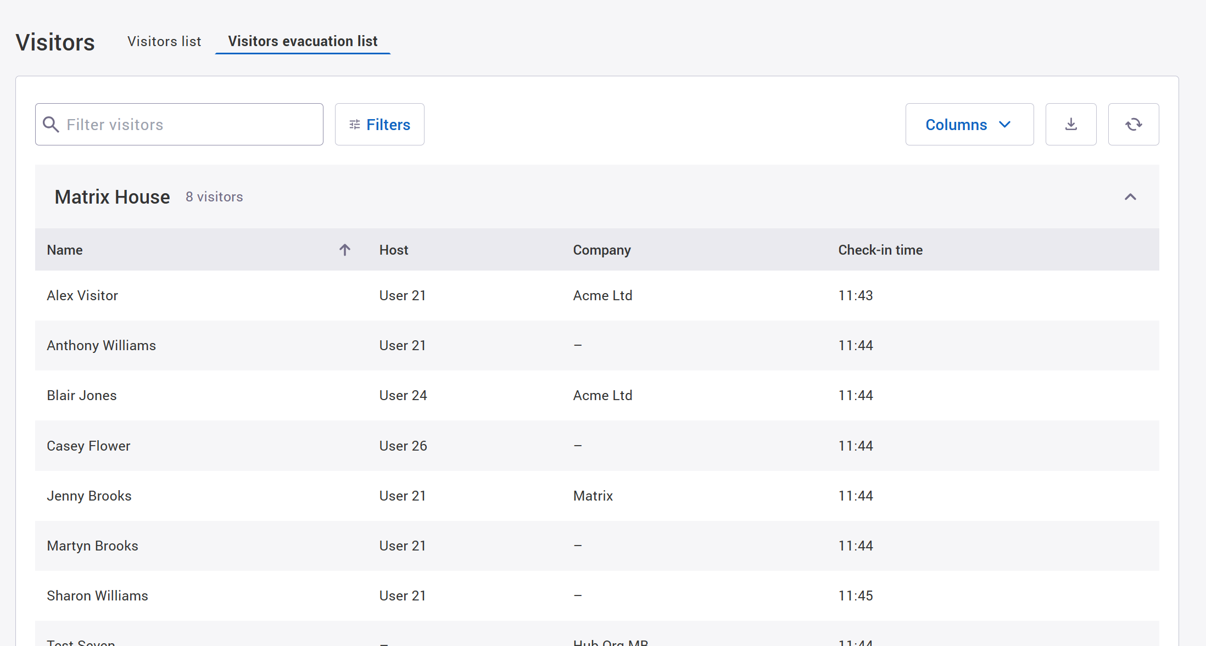Screen dimensions: 1206x646
Task: Click the download export icon button
Action: [x=1071, y=125]
